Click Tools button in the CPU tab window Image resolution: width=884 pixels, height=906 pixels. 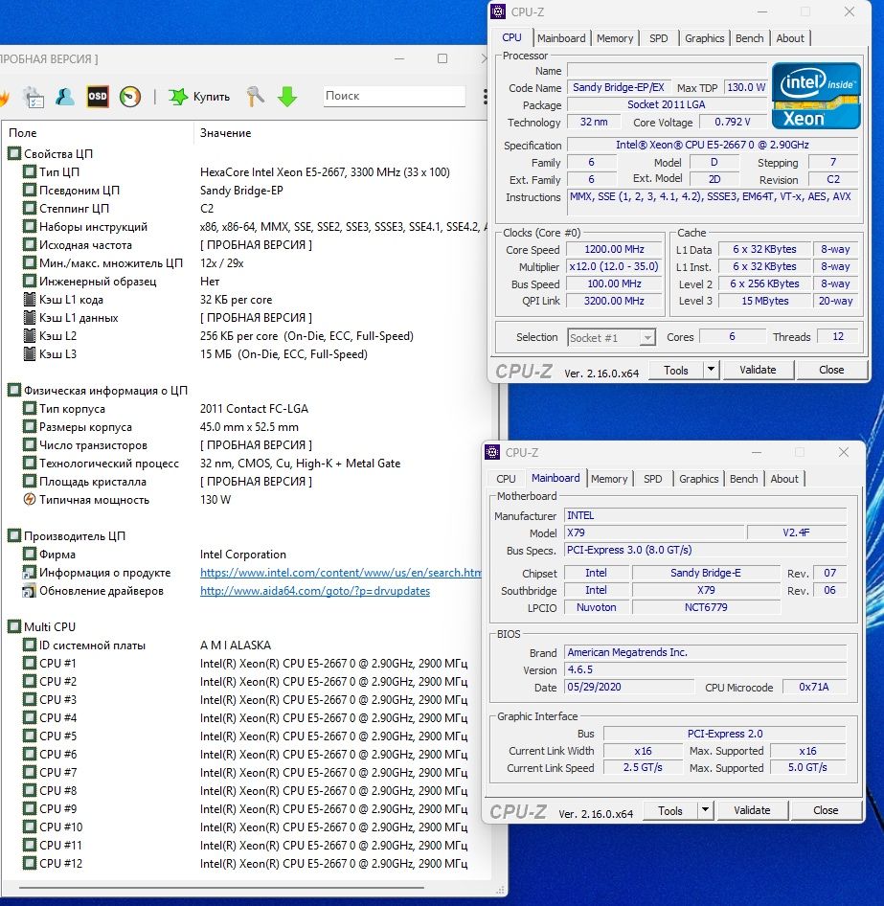click(x=676, y=370)
